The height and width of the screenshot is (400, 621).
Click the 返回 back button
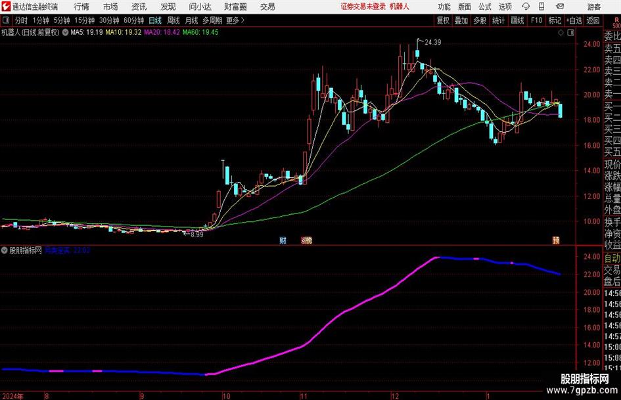coord(593,20)
